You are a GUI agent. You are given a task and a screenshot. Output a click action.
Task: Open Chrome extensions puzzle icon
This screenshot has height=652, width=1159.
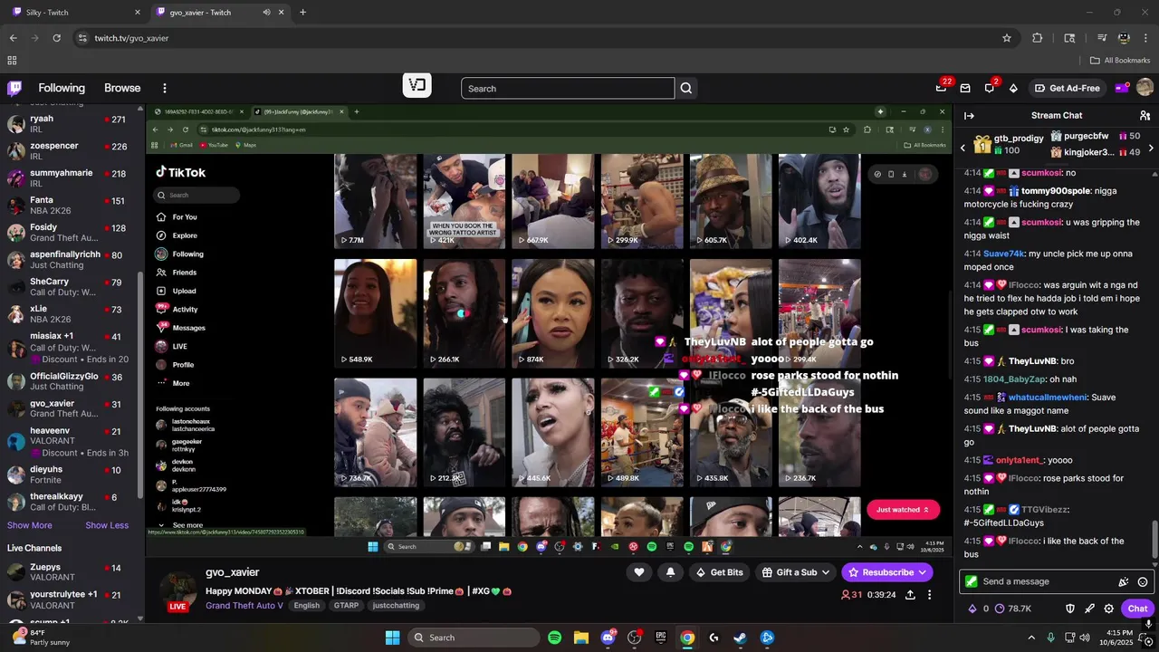[1037, 38]
